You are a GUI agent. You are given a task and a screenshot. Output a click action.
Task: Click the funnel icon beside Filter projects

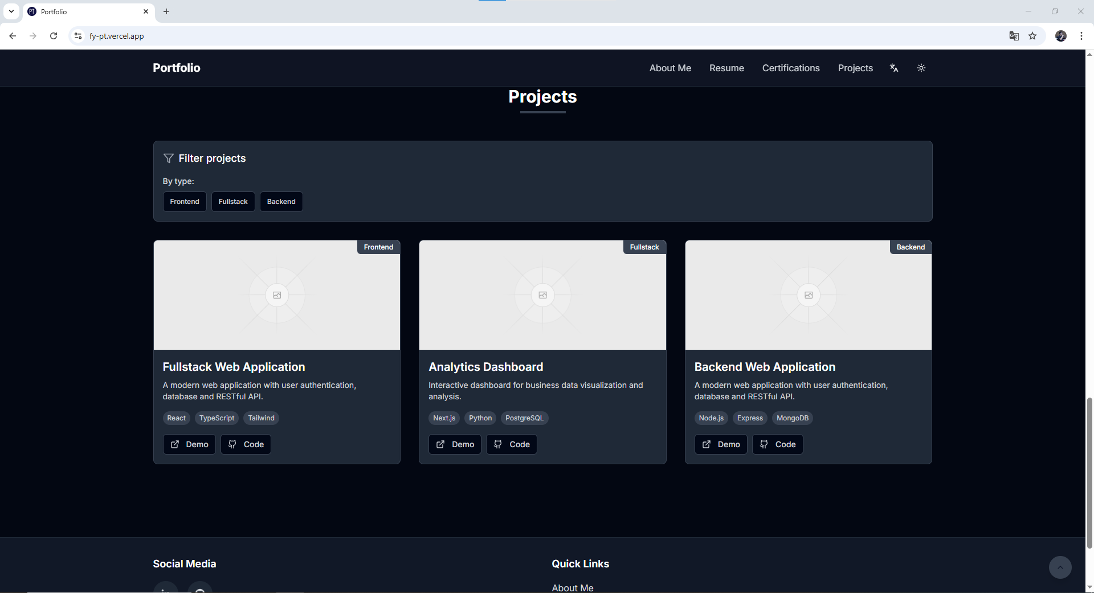pyautogui.click(x=168, y=158)
